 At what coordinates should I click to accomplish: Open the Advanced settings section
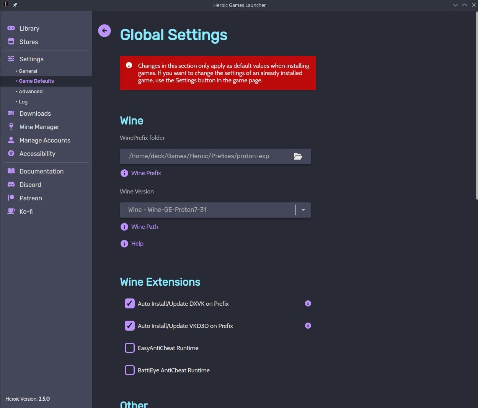click(x=30, y=91)
